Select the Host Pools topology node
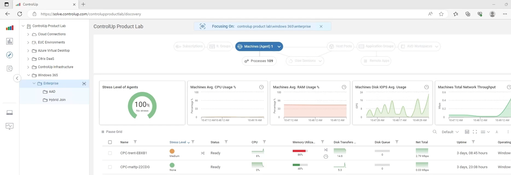This screenshot has height=175, width=511. [341, 46]
